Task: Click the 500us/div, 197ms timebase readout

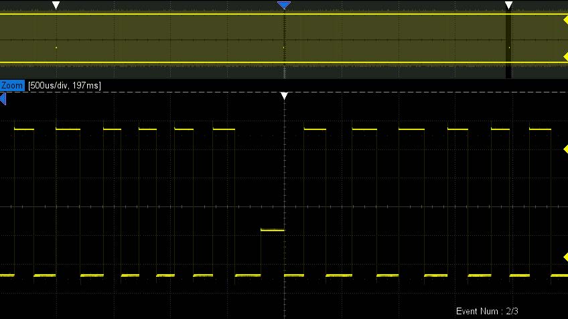Action: (x=64, y=86)
